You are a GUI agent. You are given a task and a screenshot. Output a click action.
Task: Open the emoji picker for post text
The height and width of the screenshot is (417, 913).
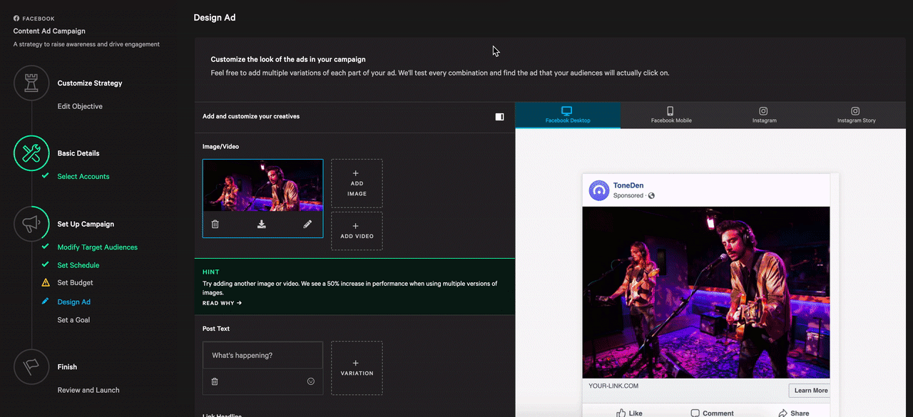tap(311, 381)
